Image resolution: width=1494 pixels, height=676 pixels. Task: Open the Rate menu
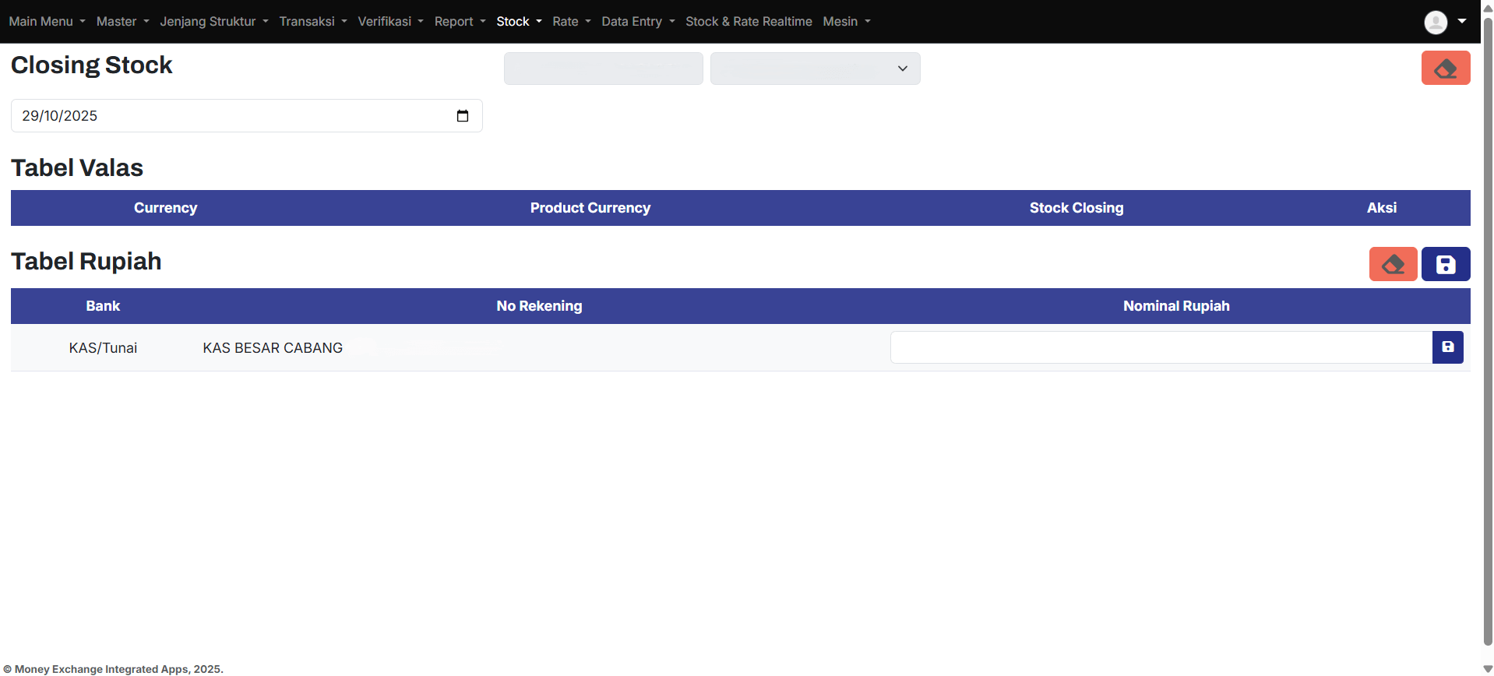(x=571, y=22)
